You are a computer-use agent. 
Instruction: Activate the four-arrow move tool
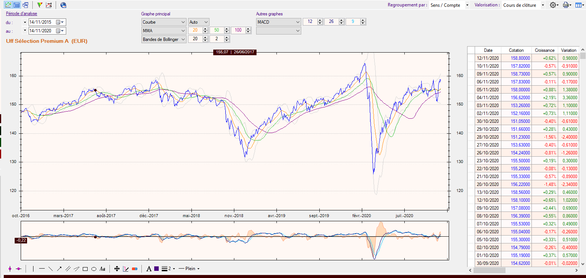(117, 269)
